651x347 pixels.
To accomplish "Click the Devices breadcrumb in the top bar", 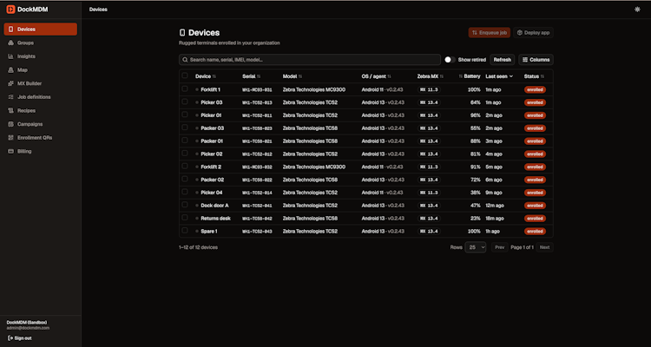I will click(x=98, y=10).
